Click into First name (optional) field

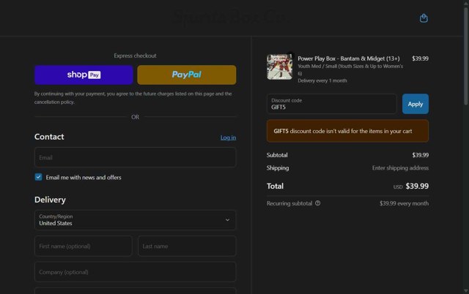click(84, 246)
